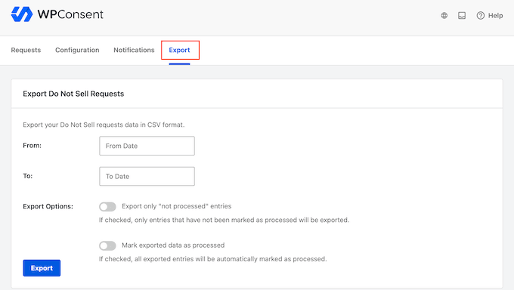Screen dimensions: 514x290
Task: Switch to the Configuration tab
Action: click(77, 50)
